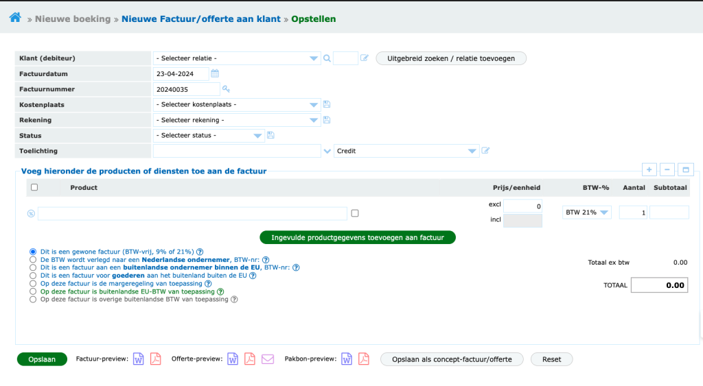
Task: Save icon next to Kostenplaats dropdown
Action: pyautogui.click(x=327, y=104)
